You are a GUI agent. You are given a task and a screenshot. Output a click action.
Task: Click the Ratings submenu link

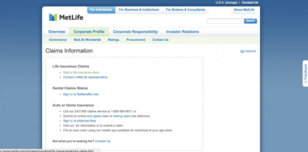pos(113,40)
